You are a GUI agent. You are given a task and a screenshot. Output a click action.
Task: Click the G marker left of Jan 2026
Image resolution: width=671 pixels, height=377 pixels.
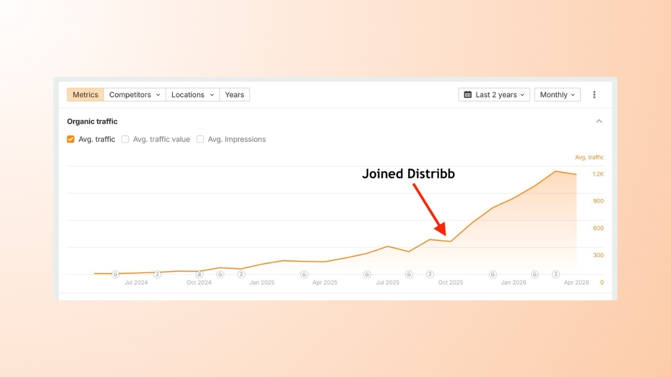[493, 274]
